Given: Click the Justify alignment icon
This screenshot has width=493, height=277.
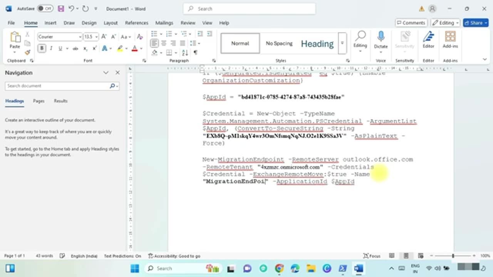Looking at the screenshot, I should 183,43.
